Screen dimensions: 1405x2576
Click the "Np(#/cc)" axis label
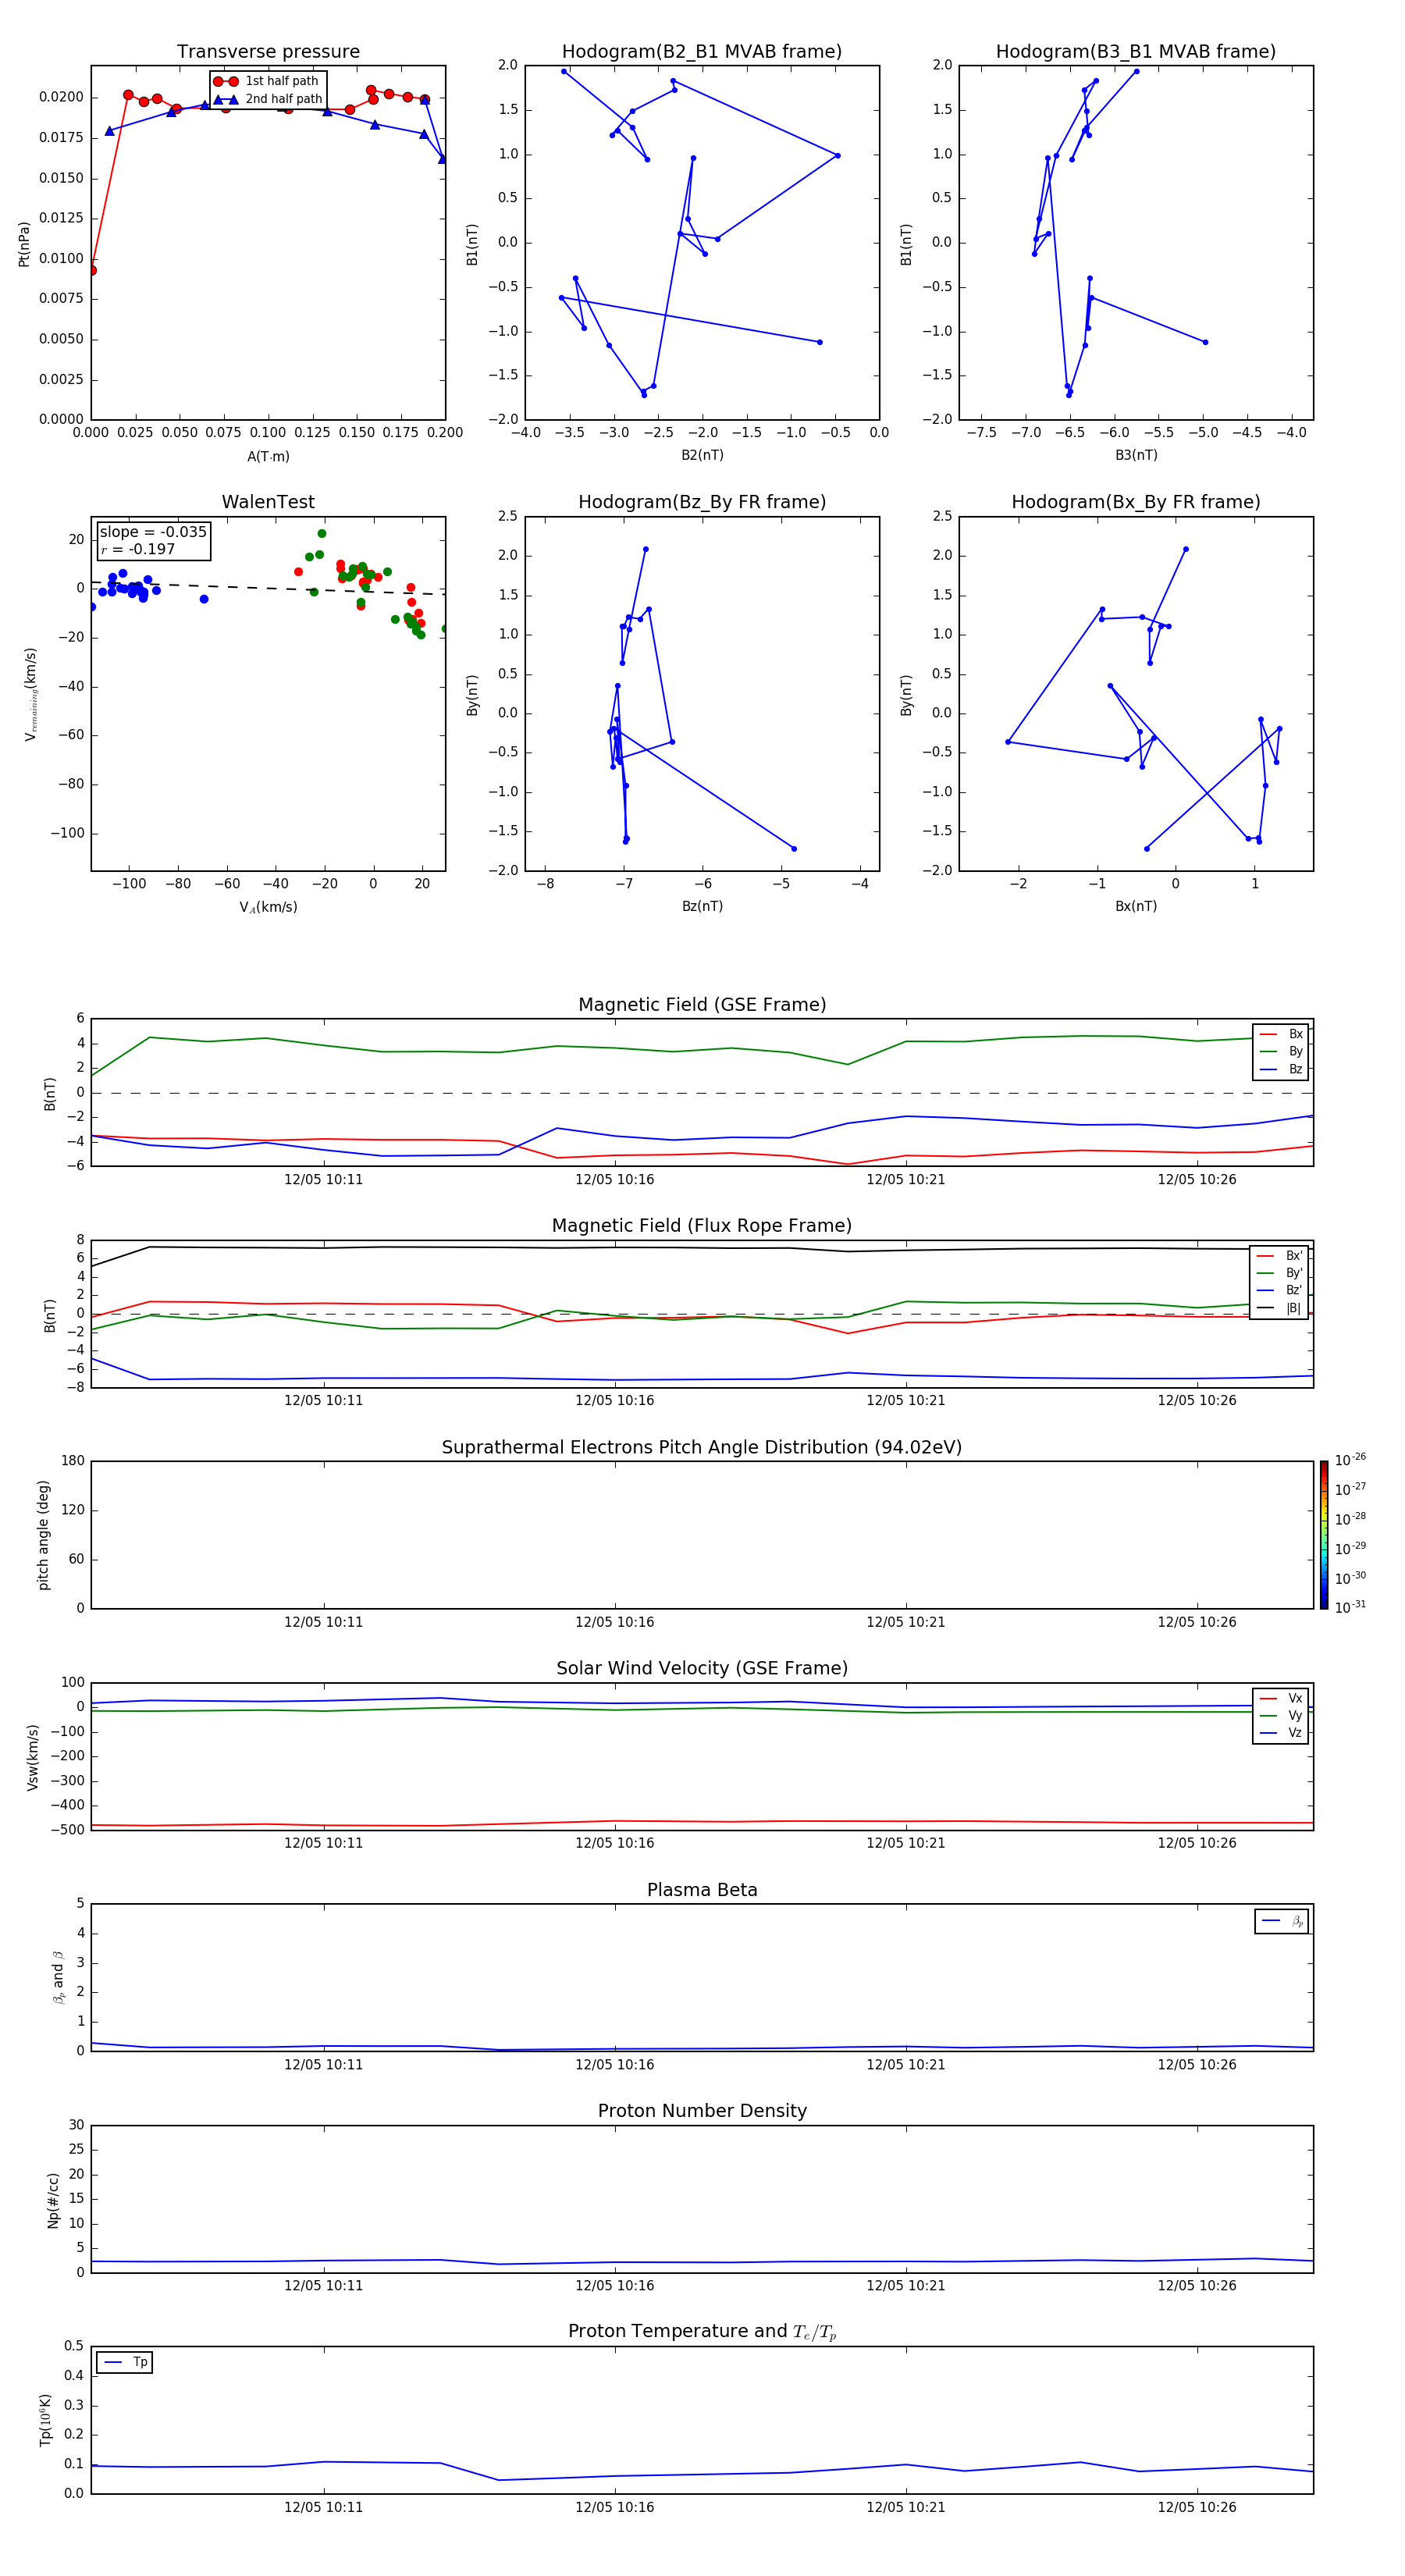[53, 2200]
